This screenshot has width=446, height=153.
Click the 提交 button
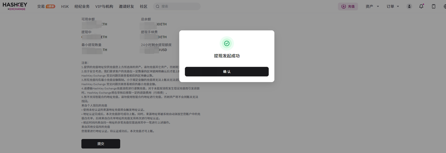(x=101, y=144)
